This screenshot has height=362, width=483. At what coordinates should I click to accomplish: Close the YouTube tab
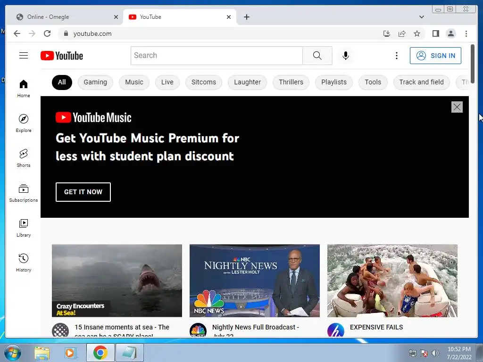[229, 17]
